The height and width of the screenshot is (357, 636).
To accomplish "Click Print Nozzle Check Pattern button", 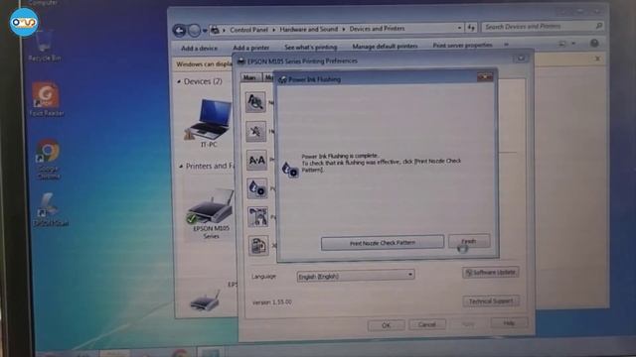I will [x=382, y=243].
